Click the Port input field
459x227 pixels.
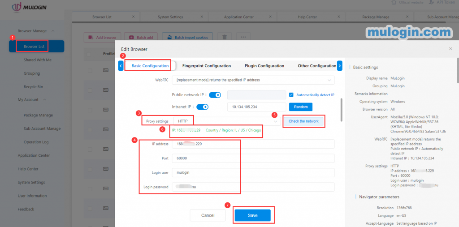(x=253, y=158)
